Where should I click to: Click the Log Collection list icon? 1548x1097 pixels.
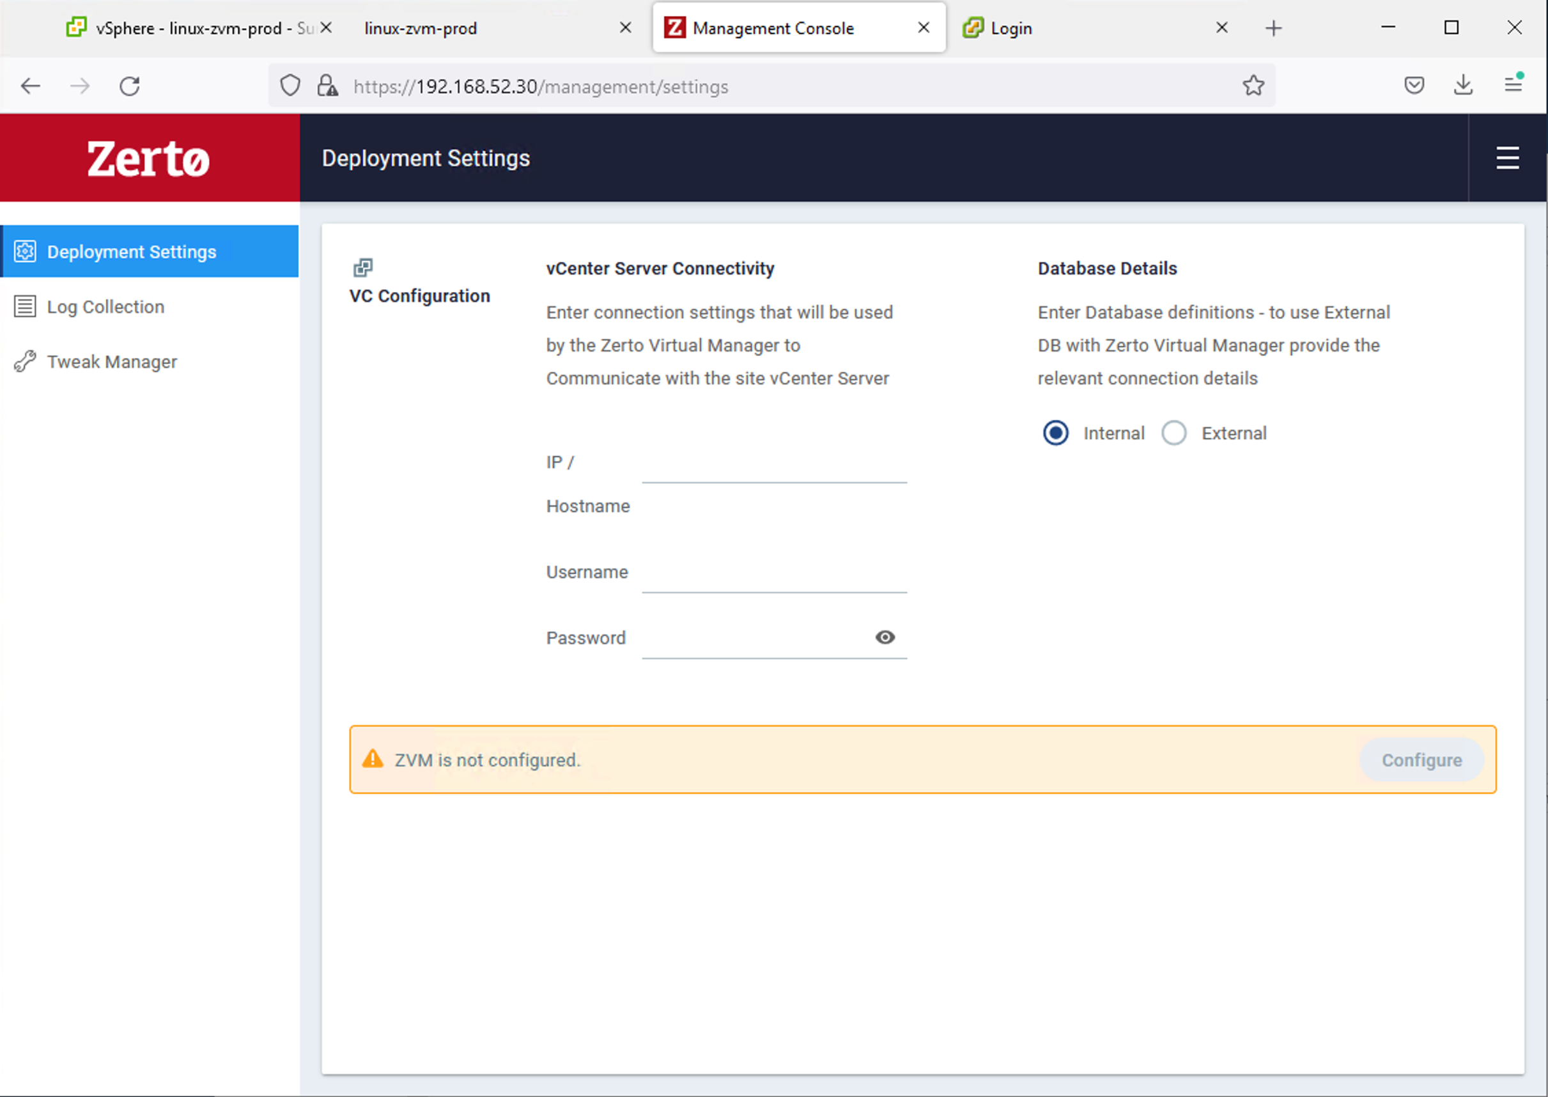(x=25, y=307)
